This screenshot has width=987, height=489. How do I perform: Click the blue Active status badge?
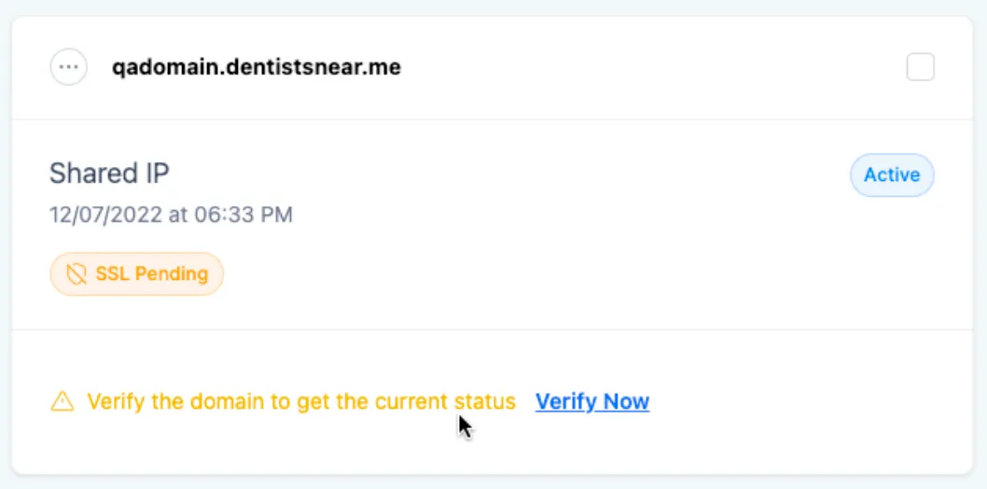pos(892,175)
